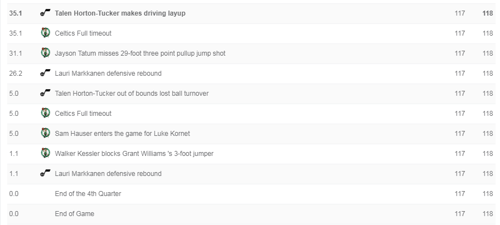The height and width of the screenshot is (225, 500).
Task: Click Celtics logo on 5.0 Full timeout row
Action: point(46,113)
